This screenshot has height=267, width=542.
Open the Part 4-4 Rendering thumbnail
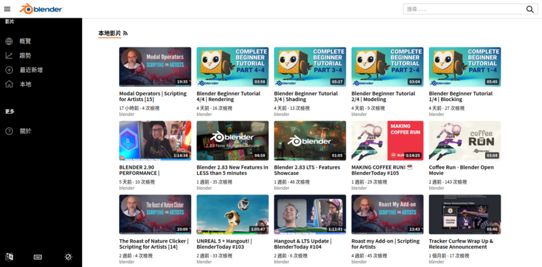click(x=232, y=66)
